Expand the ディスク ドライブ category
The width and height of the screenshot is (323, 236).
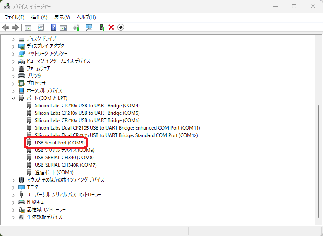[x=13, y=39]
